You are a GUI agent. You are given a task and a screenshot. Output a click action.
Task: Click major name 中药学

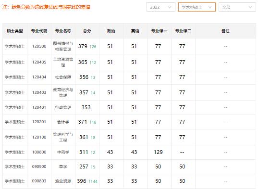coord(63,152)
